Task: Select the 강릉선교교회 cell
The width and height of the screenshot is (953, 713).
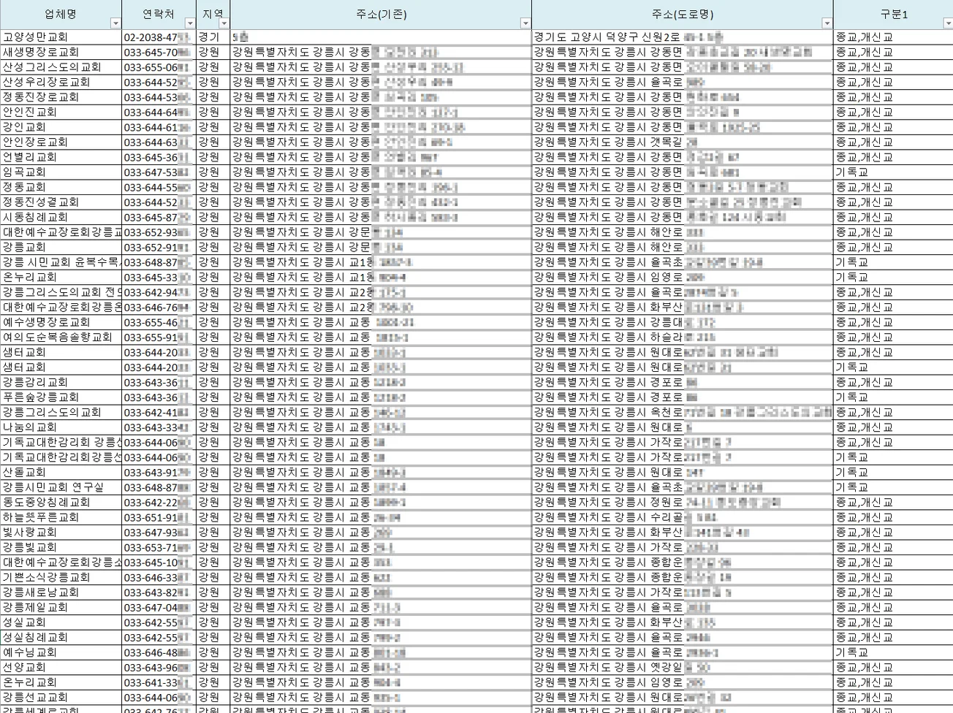Action: coord(61,697)
